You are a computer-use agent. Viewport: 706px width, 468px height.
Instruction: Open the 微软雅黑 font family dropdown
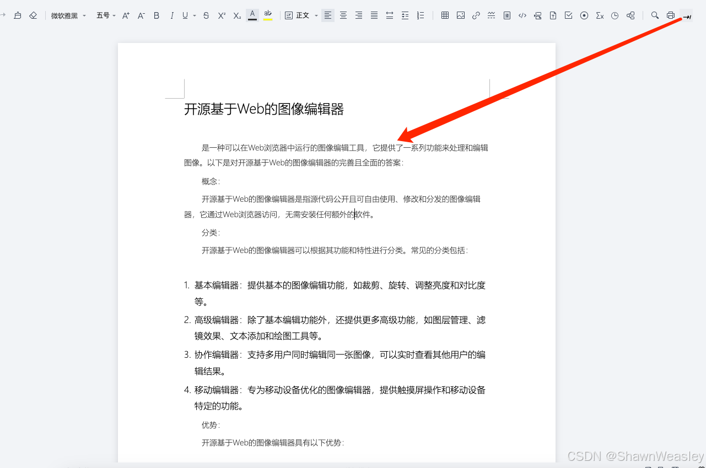click(x=68, y=15)
